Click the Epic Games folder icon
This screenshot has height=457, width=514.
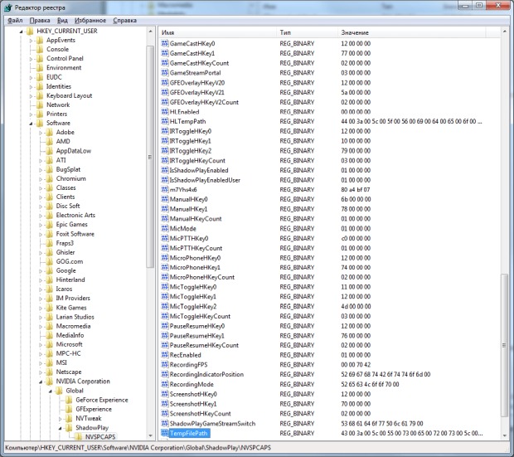click(x=49, y=225)
